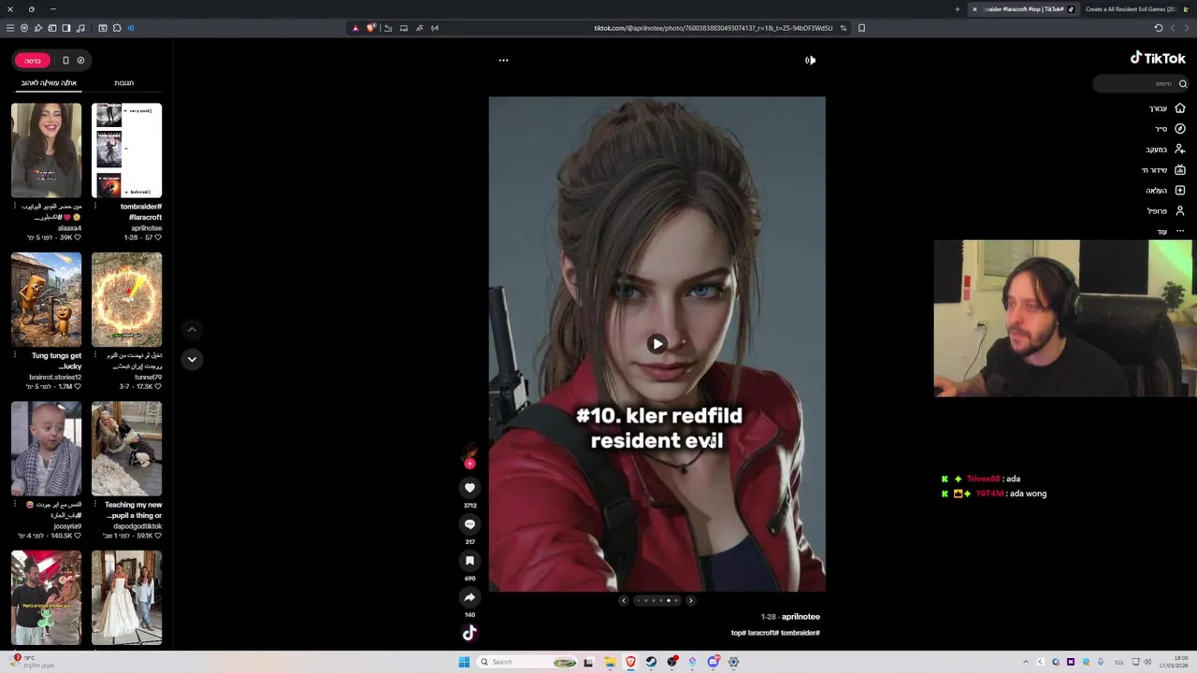Jump to previous post with up chevron
The width and height of the screenshot is (1197, 673).
[x=192, y=329]
